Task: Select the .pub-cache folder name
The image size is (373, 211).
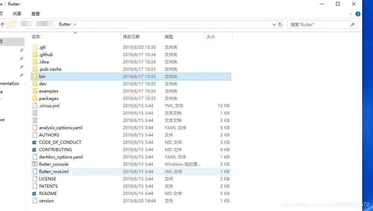Action: [50, 69]
